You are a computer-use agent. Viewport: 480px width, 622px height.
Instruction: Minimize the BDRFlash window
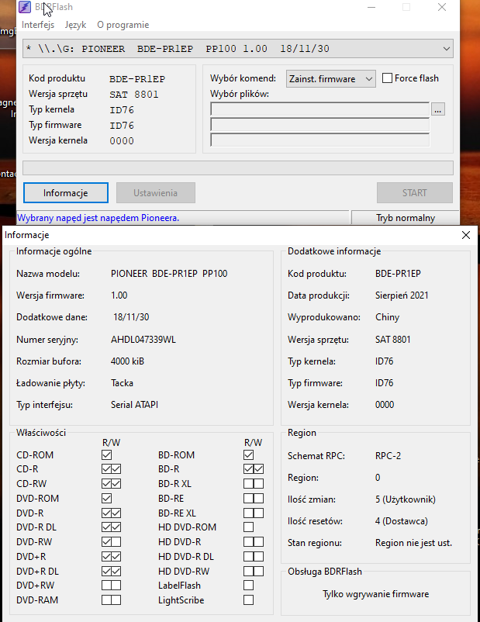(x=371, y=7)
